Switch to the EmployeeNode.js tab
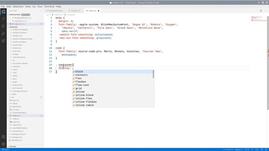This screenshot has height=151, width=269. pyautogui.click(x=55, y=10)
